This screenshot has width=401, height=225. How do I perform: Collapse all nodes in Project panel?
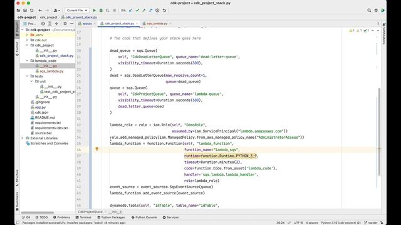(56, 24)
